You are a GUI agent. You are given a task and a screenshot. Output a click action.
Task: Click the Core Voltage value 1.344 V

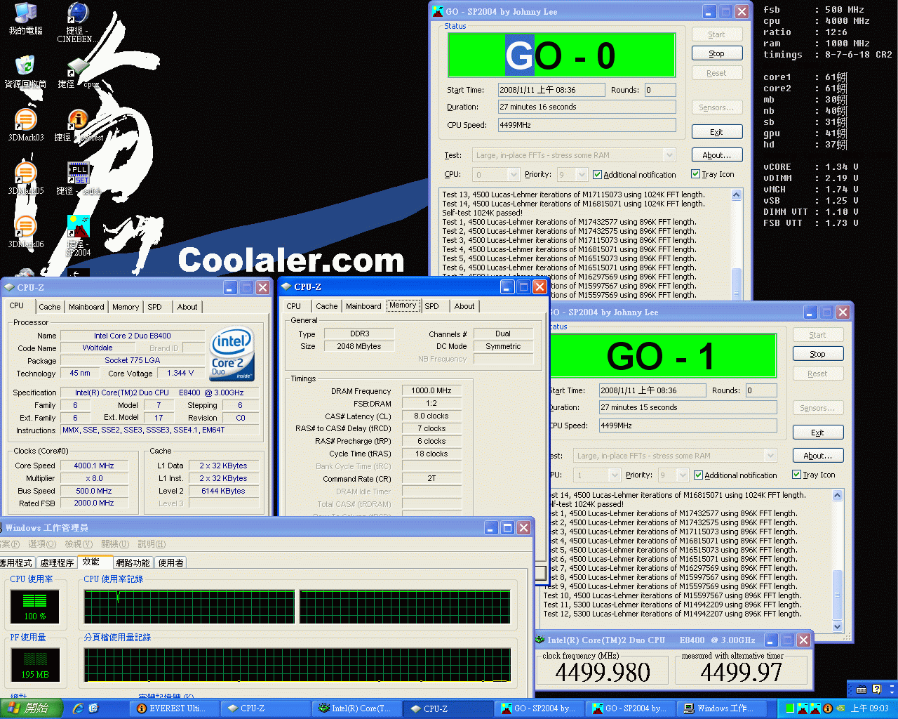pos(180,373)
